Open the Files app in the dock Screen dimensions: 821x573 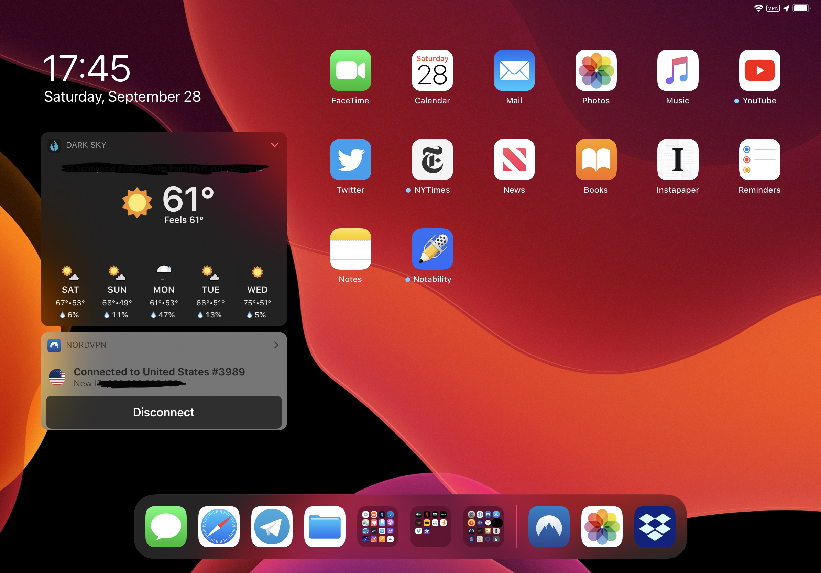325,527
